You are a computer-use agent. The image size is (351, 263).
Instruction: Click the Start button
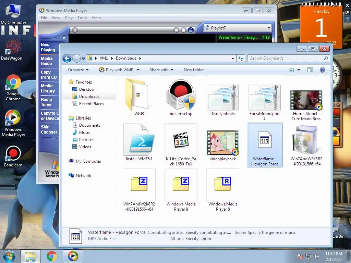9,256
